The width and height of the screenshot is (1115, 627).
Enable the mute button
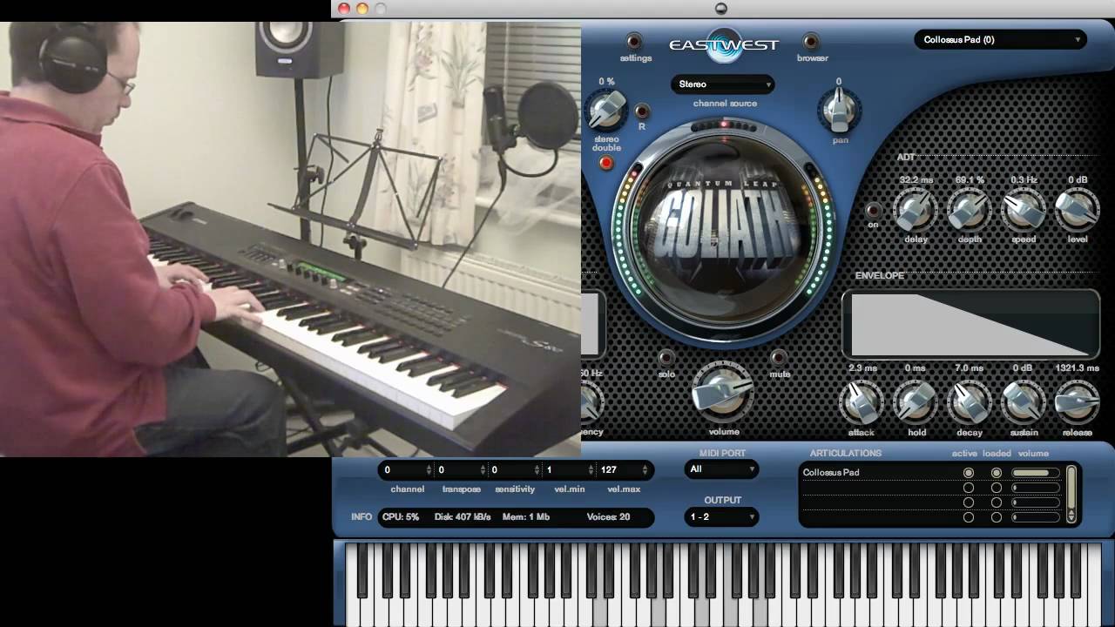tap(779, 357)
